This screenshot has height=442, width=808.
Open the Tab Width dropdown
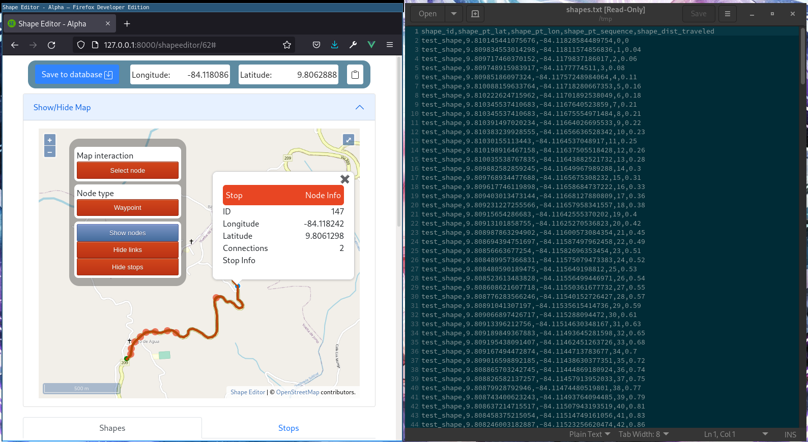tap(644, 434)
